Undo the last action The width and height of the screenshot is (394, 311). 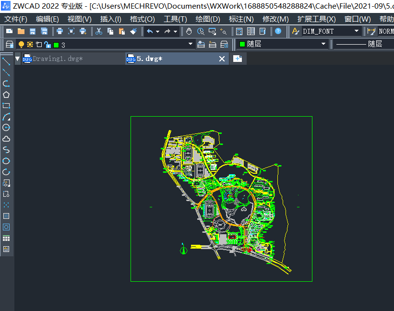(x=150, y=31)
